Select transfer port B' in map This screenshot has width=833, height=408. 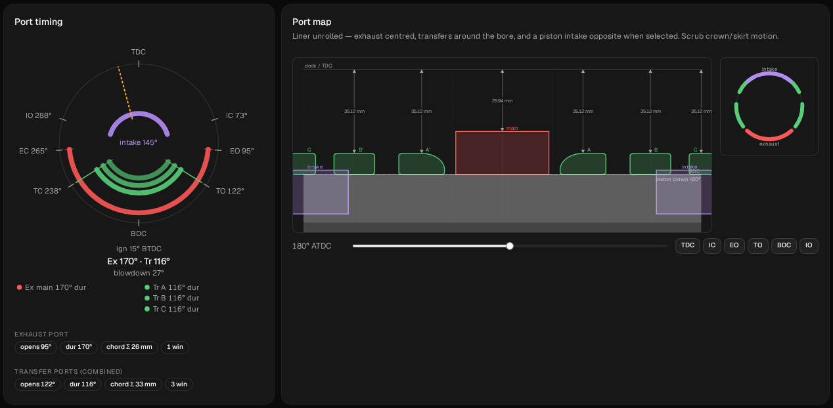point(354,163)
